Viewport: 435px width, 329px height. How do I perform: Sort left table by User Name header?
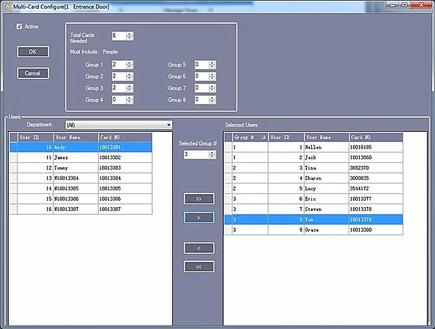[76, 137]
